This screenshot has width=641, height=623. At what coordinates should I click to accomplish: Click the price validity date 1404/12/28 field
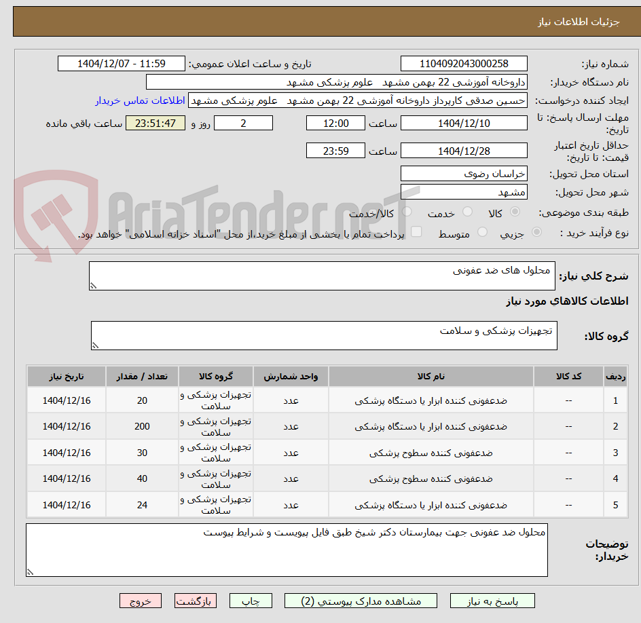click(464, 151)
